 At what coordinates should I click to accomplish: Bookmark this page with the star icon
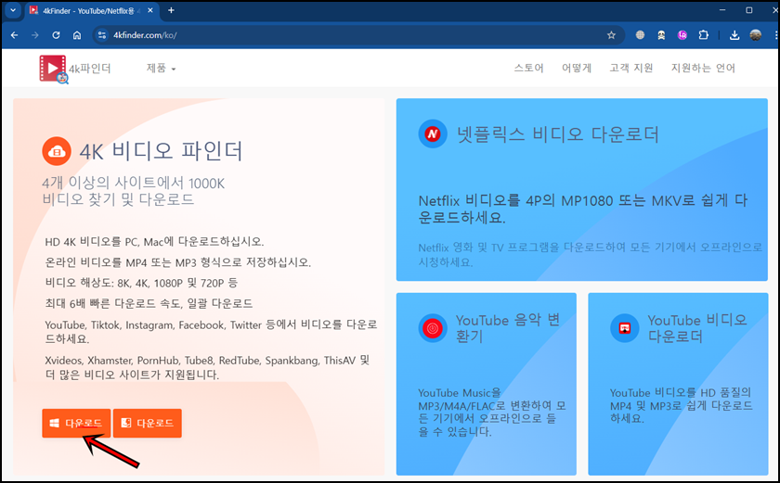click(611, 35)
